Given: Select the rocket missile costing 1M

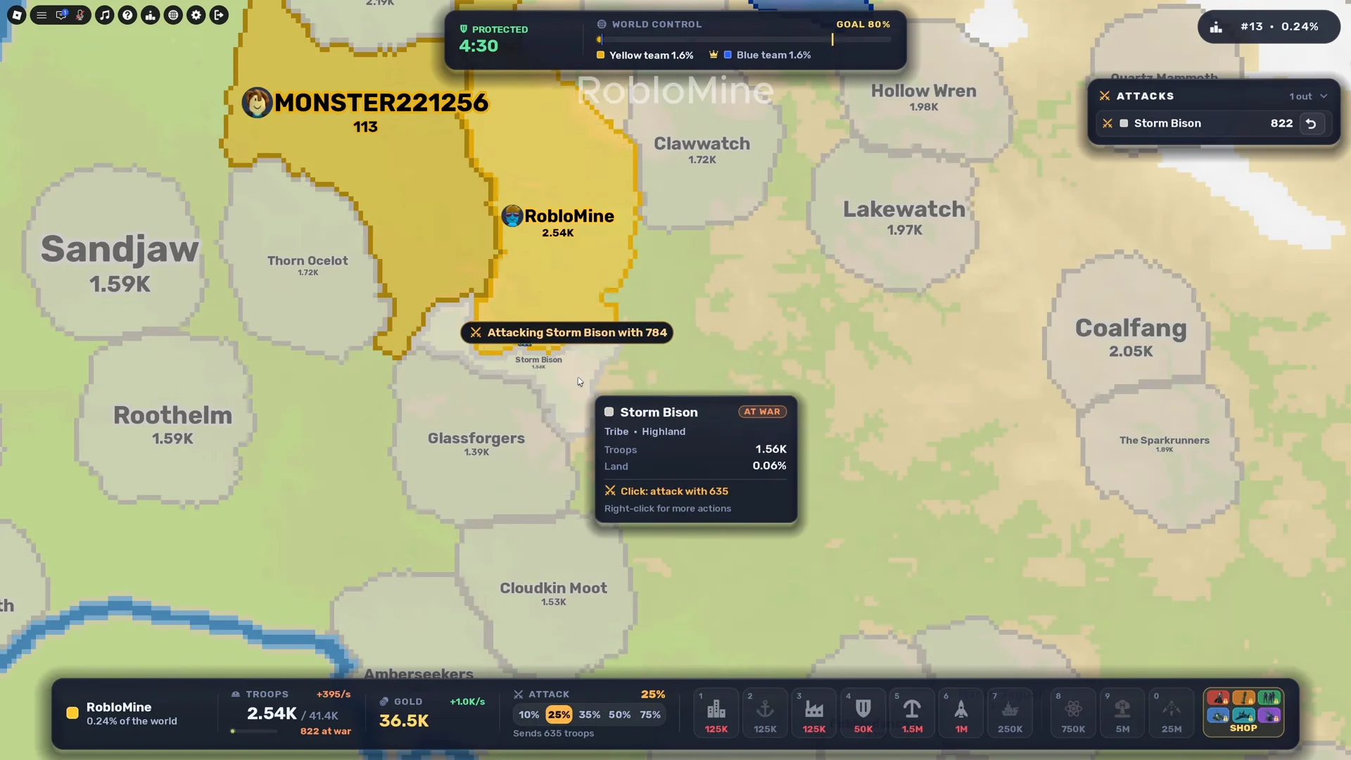Looking at the screenshot, I should click(961, 714).
